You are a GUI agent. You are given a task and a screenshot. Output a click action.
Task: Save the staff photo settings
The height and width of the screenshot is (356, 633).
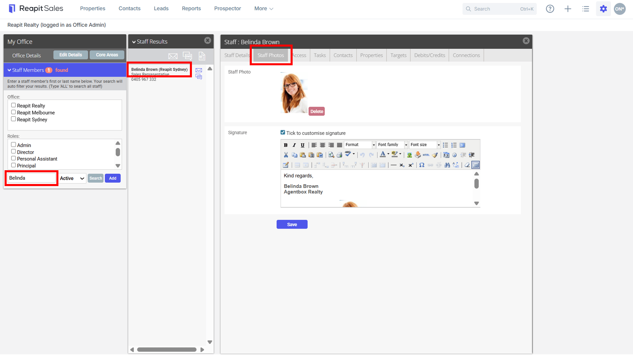(292, 225)
